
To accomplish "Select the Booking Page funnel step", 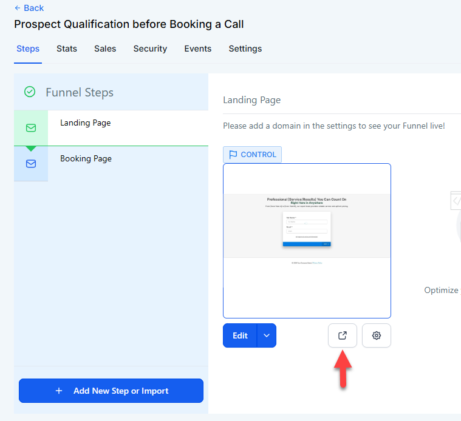I will 111,164.
